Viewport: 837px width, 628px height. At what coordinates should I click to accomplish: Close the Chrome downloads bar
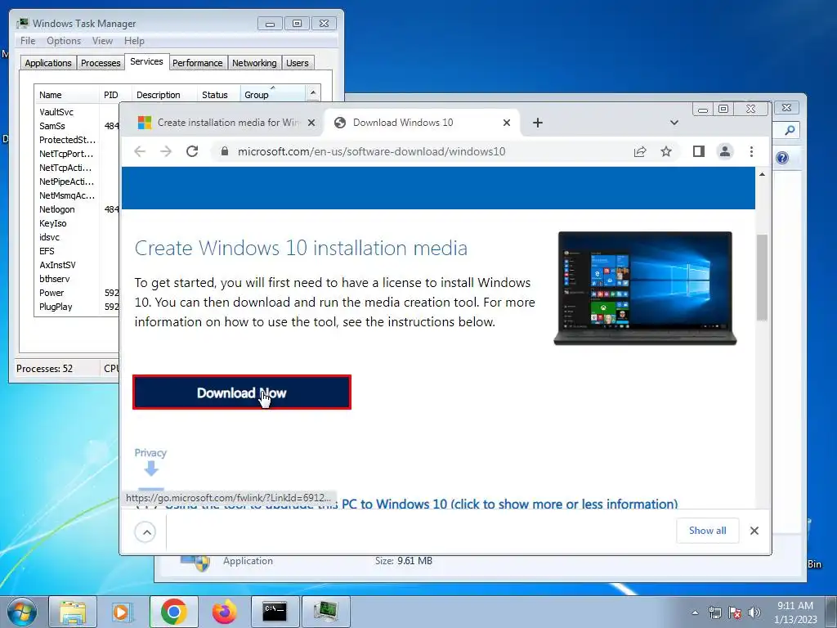tap(754, 530)
